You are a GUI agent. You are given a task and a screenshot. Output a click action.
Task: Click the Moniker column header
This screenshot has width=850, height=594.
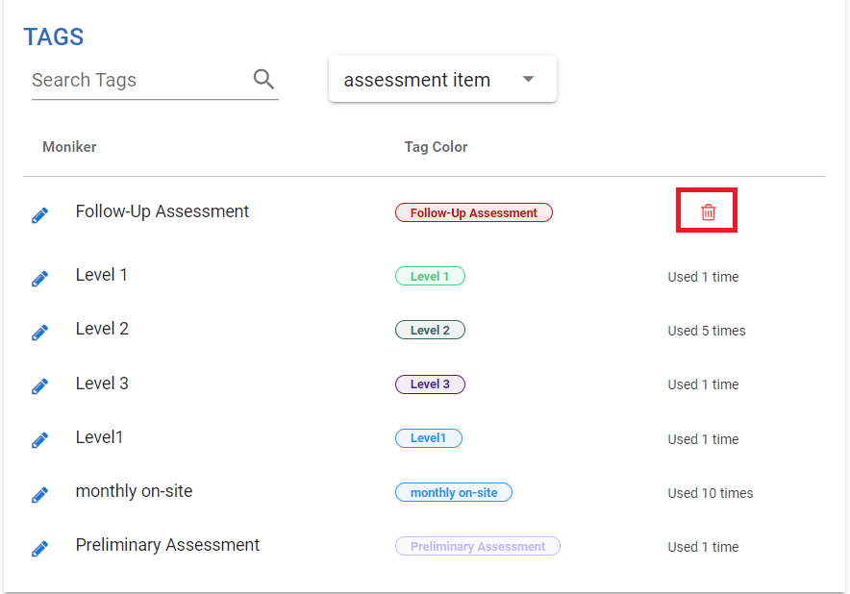(69, 147)
